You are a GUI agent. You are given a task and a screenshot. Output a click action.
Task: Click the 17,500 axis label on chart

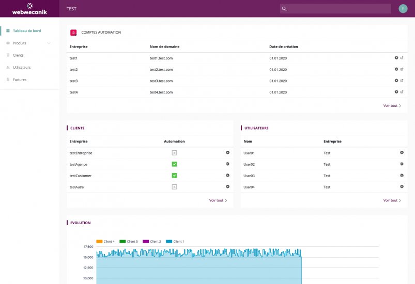pos(88,247)
